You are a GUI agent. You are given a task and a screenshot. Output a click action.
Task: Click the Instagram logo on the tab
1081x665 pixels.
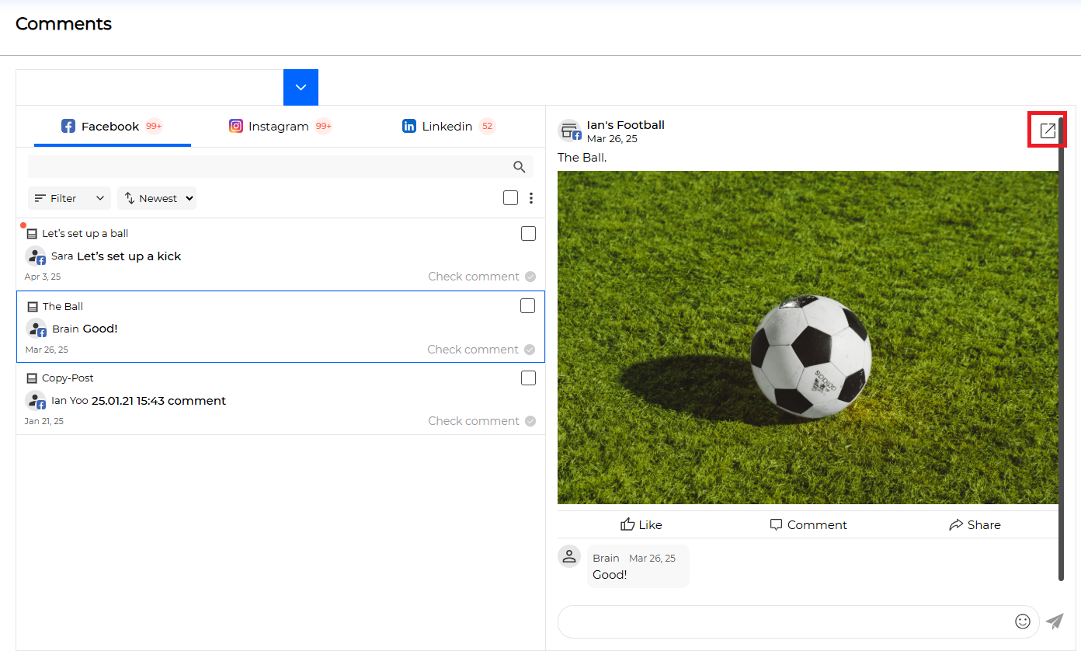point(236,126)
